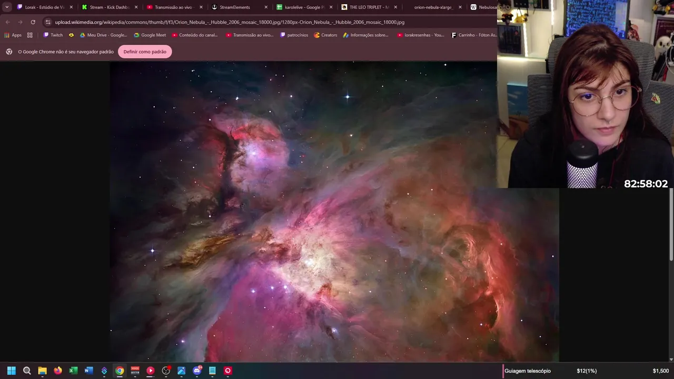
Task: Expand the Chrome tab search dropdown
Action: pos(7,7)
